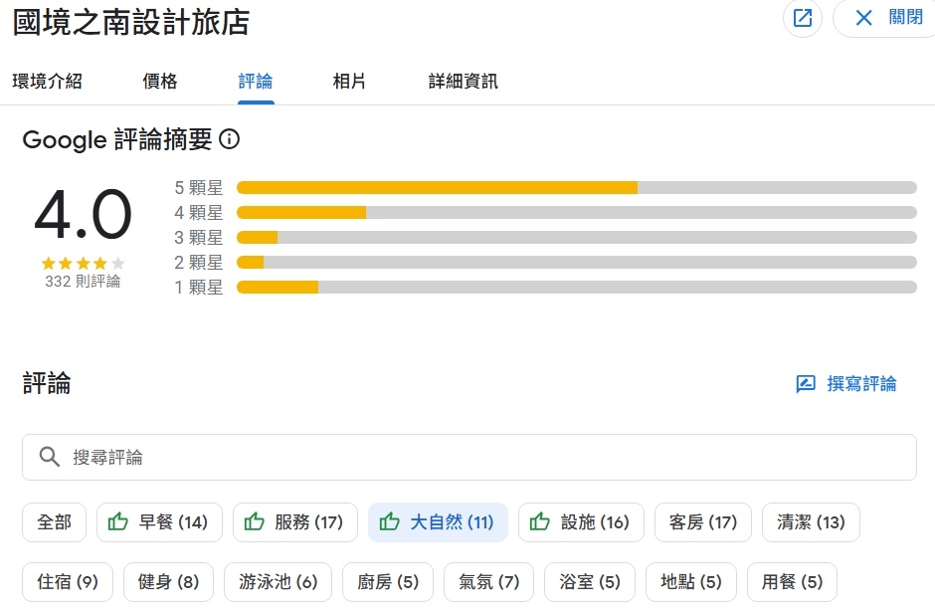Click the info icon beside Google 評論摘要
The height and width of the screenshot is (610, 935).
click(230, 139)
